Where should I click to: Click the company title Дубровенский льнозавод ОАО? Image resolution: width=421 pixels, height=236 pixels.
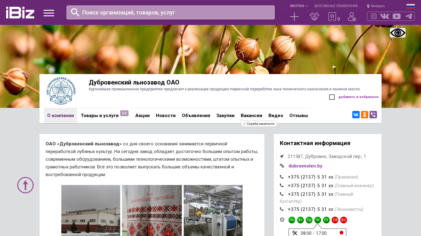click(x=134, y=82)
